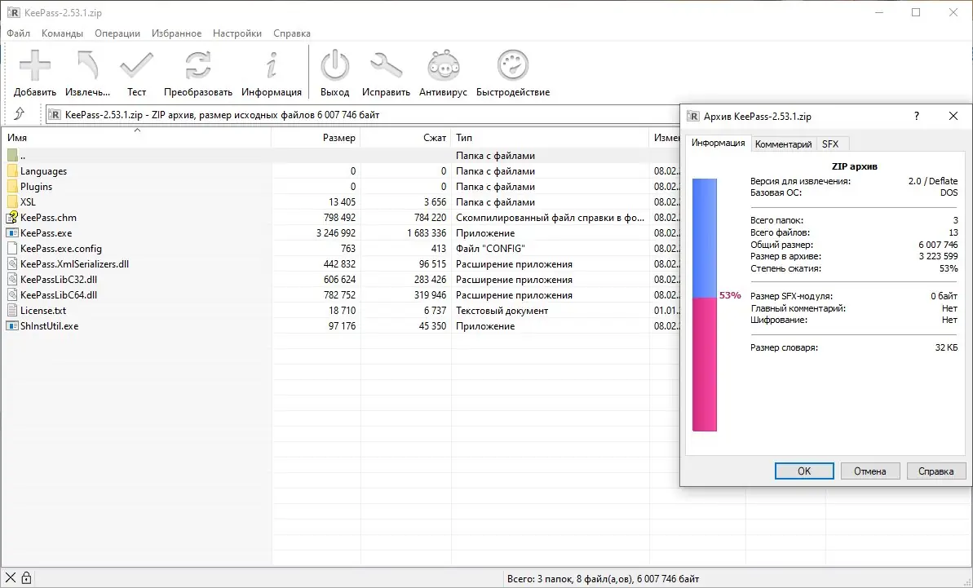Open the Настройки menu
973x588 pixels.
237,33
